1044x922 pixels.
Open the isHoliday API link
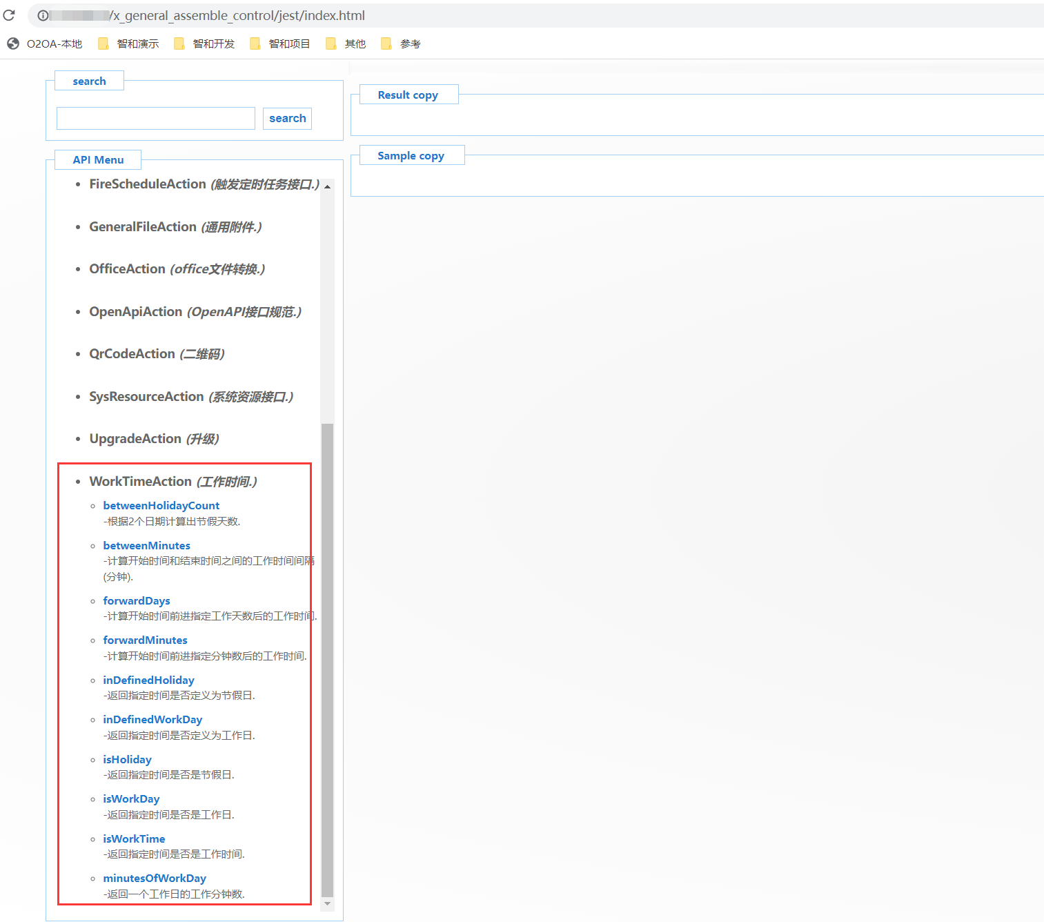pos(128,760)
